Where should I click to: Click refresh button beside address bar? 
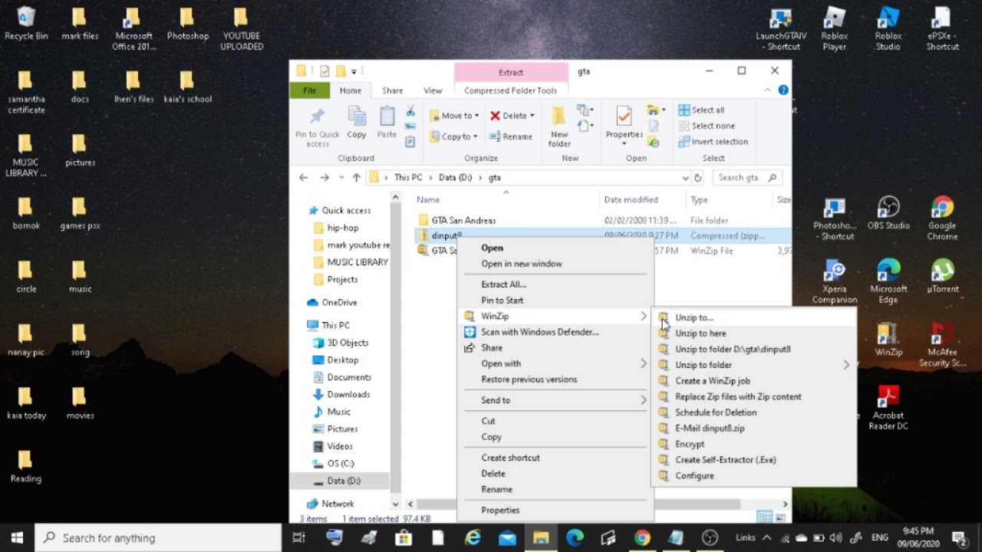(697, 177)
